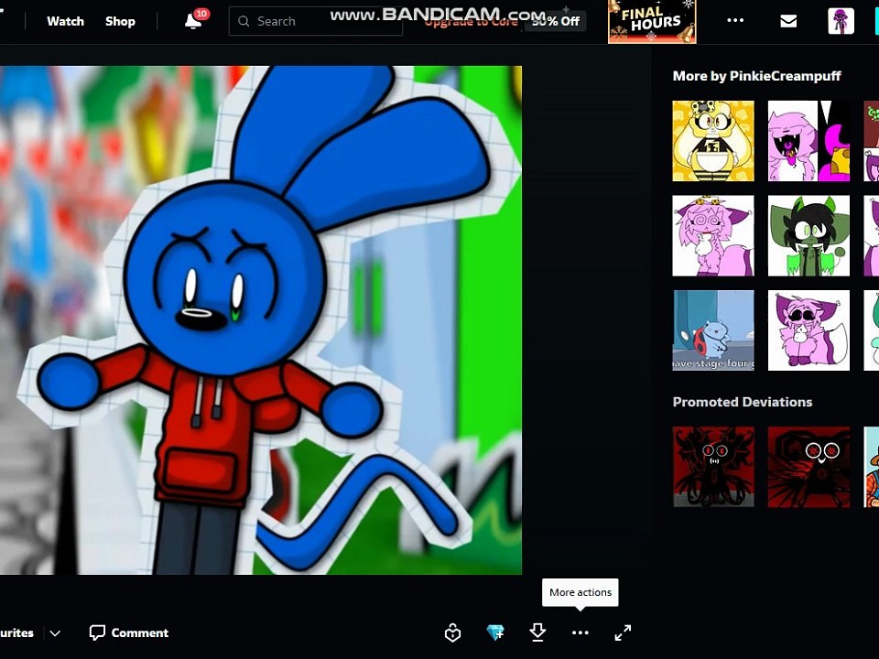879x659 pixels.
Task: Click the Final Hours promo banner
Action: [652, 21]
